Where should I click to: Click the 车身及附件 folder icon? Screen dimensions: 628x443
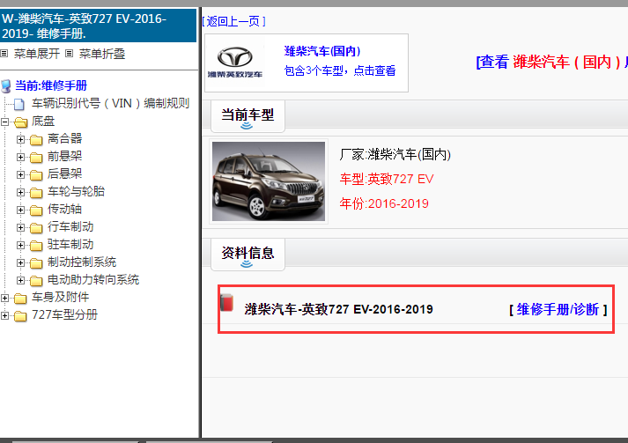pos(20,298)
